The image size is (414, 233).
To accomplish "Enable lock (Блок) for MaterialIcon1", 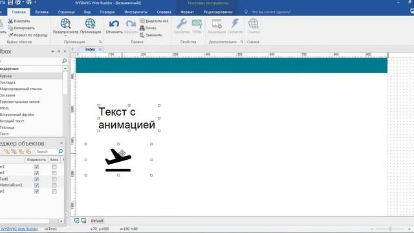I will click(x=54, y=185).
